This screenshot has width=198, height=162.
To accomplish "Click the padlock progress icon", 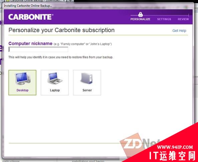I will tap(141, 15).
